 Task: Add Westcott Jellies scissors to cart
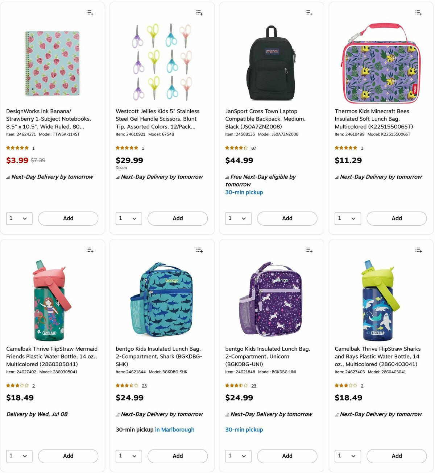point(178,218)
